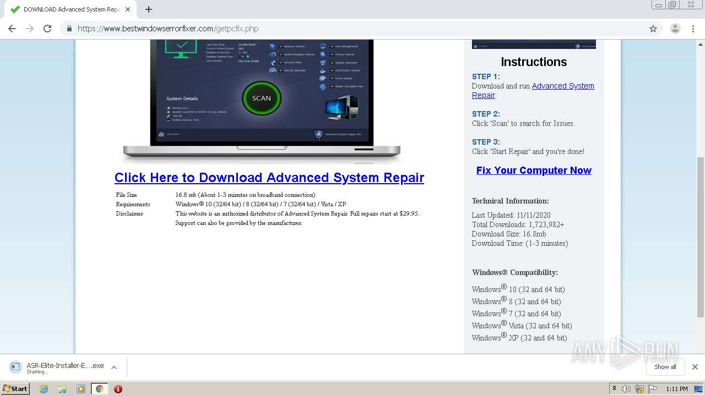The width and height of the screenshot is (705, 396).
Task: Open Windows Media Player from the taskbar
Action: click(81, 389)
